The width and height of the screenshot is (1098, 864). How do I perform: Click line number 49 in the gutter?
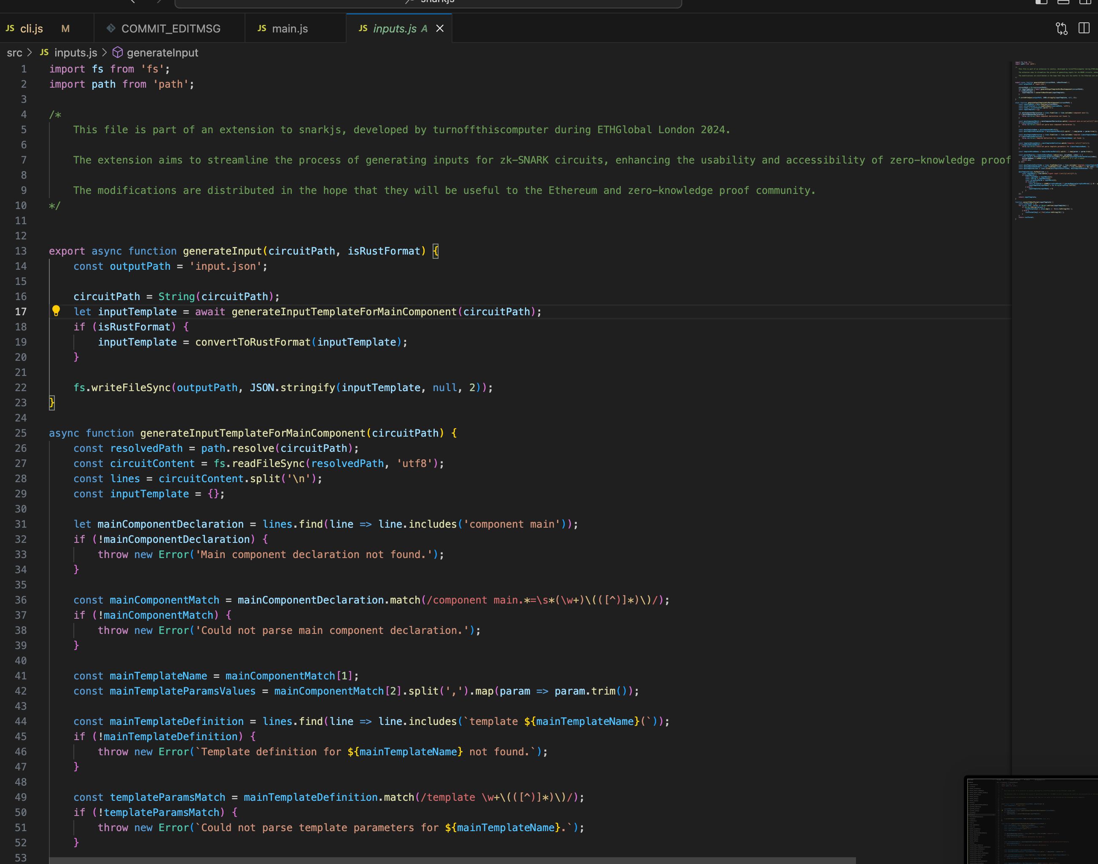pyautogui.click(x=21, y=797)
